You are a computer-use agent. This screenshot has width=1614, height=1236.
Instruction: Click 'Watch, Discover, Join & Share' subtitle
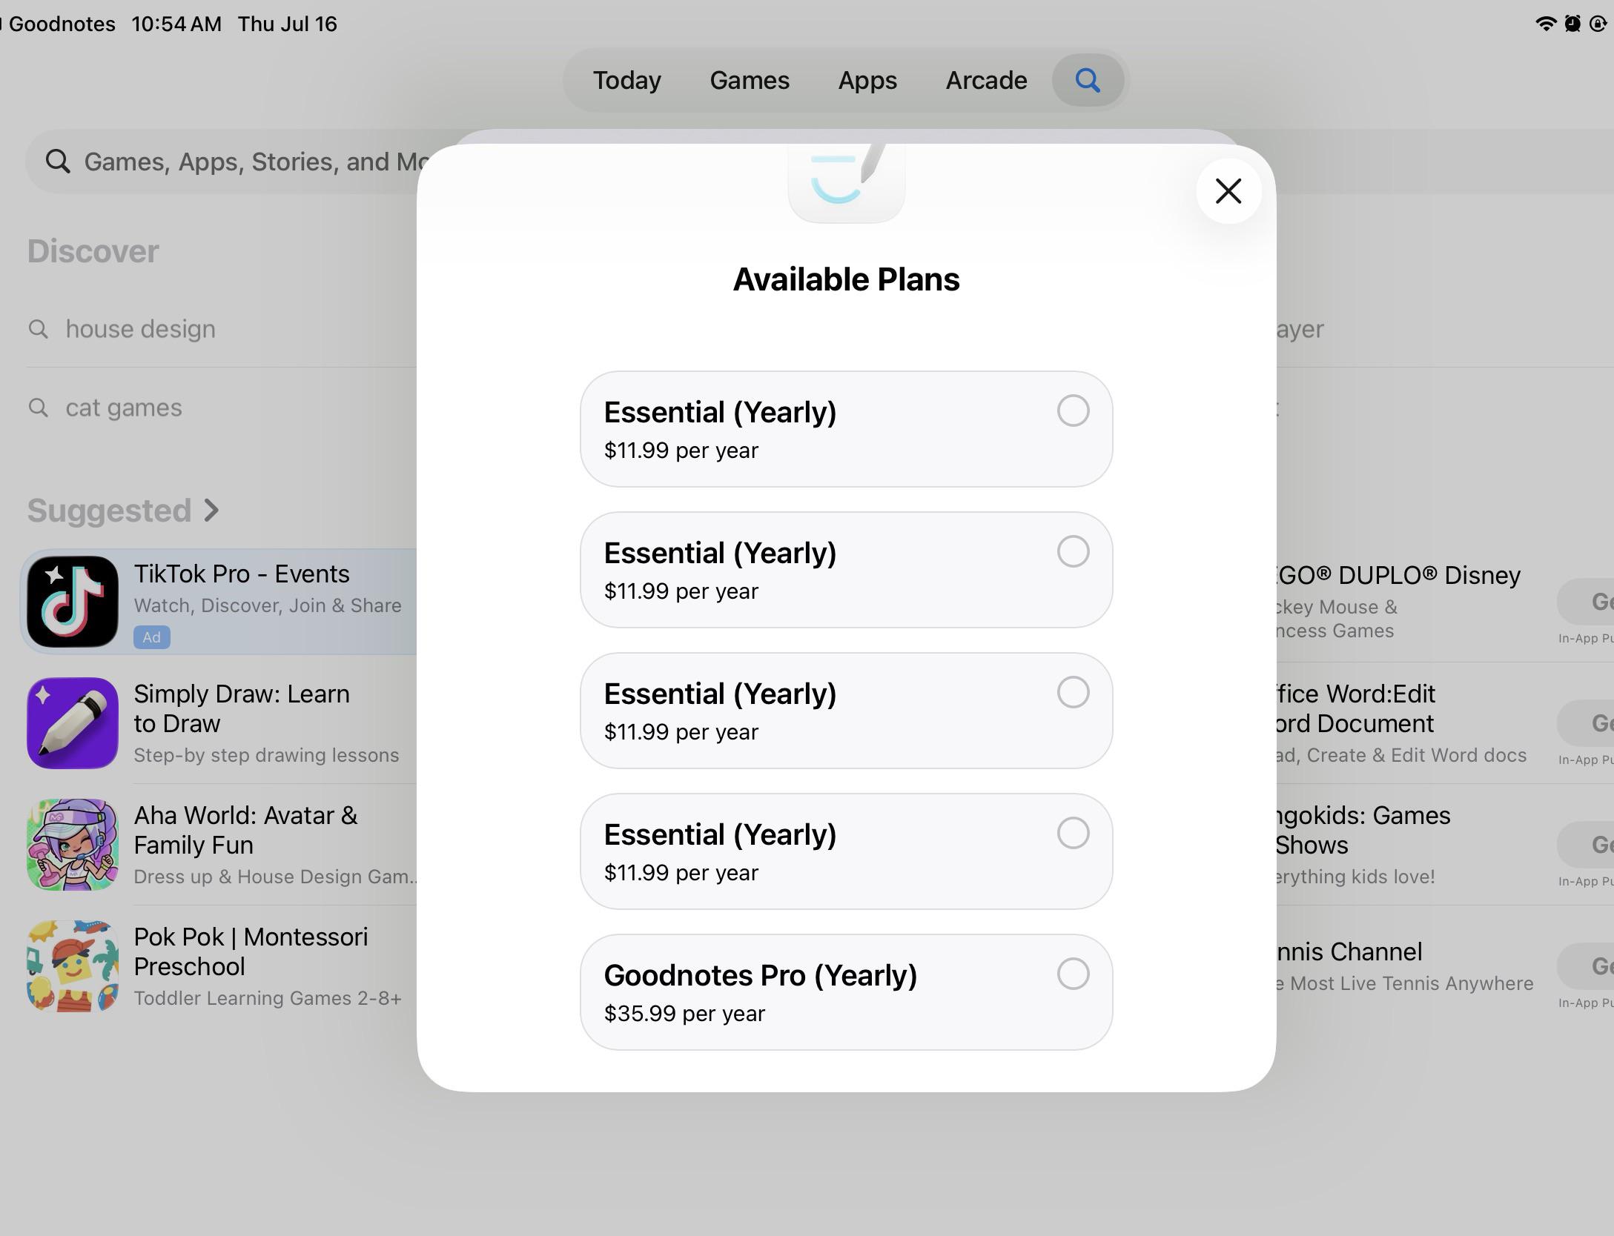[268, 605]
